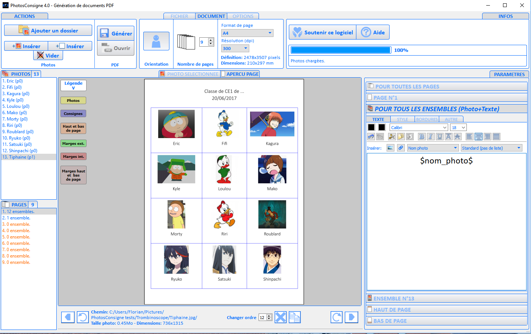The image size is (531, 334).
Task: Rotate photo counter-clockwise
Action: (x=83, y=318)
